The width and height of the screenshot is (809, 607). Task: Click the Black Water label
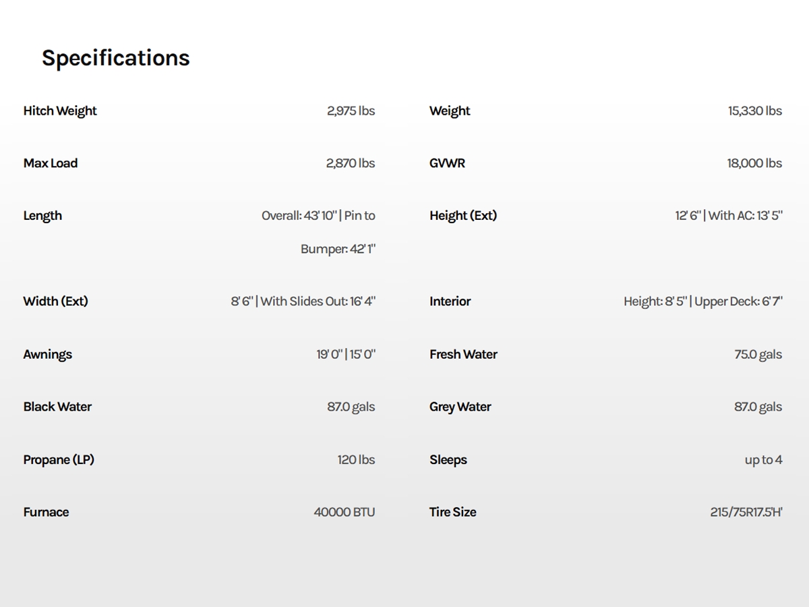pos(57,407)
